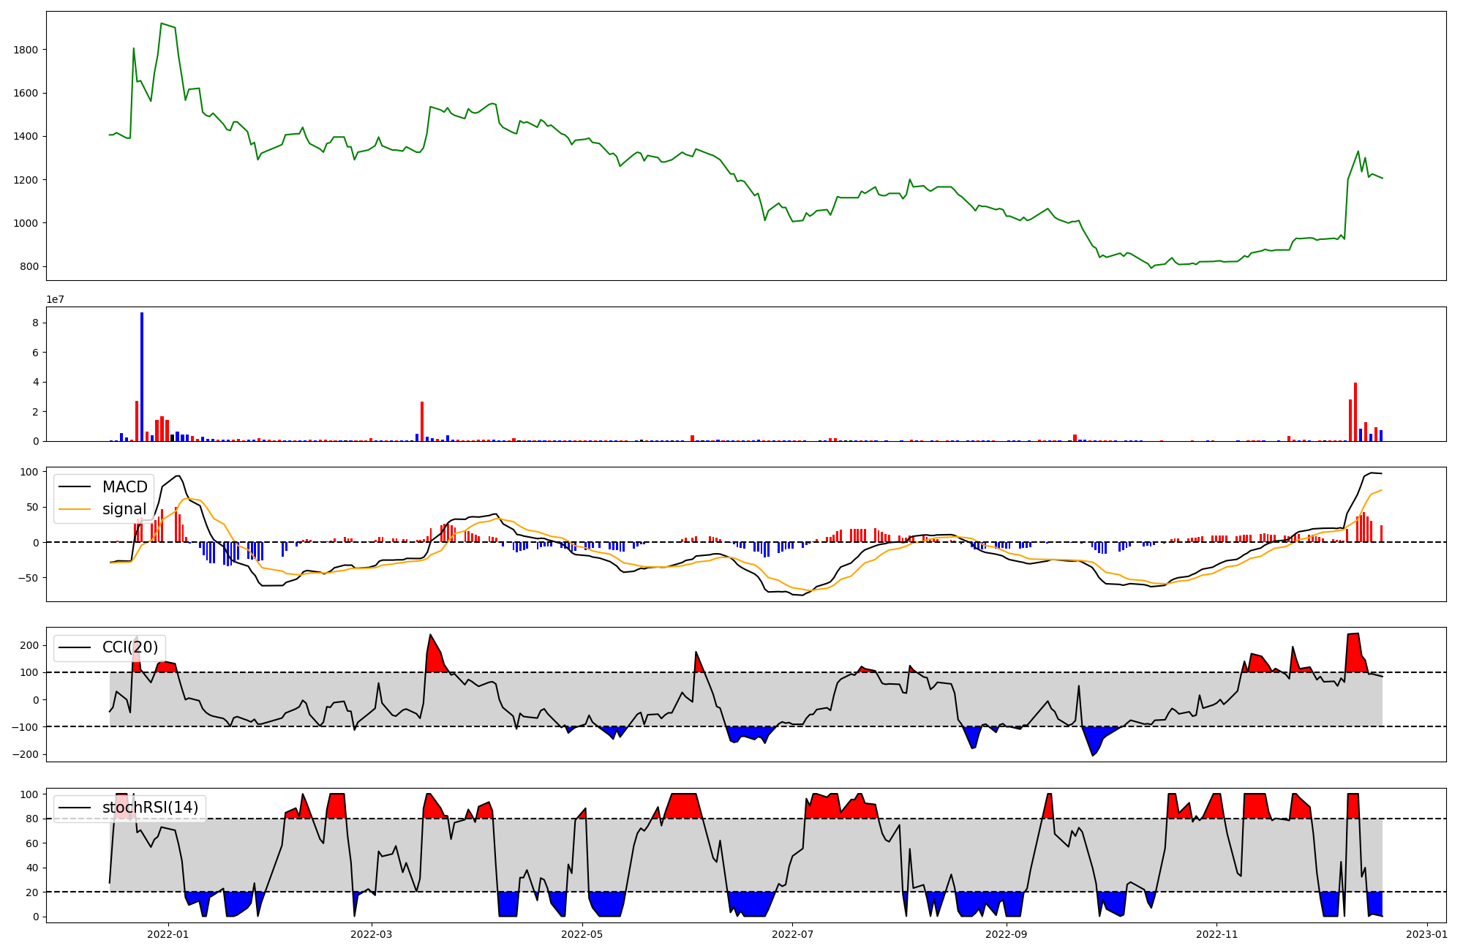This screenshot has width=1463, height=951.
Task: Click the 2022-01 x-axis date label
Action: (169, 933)
